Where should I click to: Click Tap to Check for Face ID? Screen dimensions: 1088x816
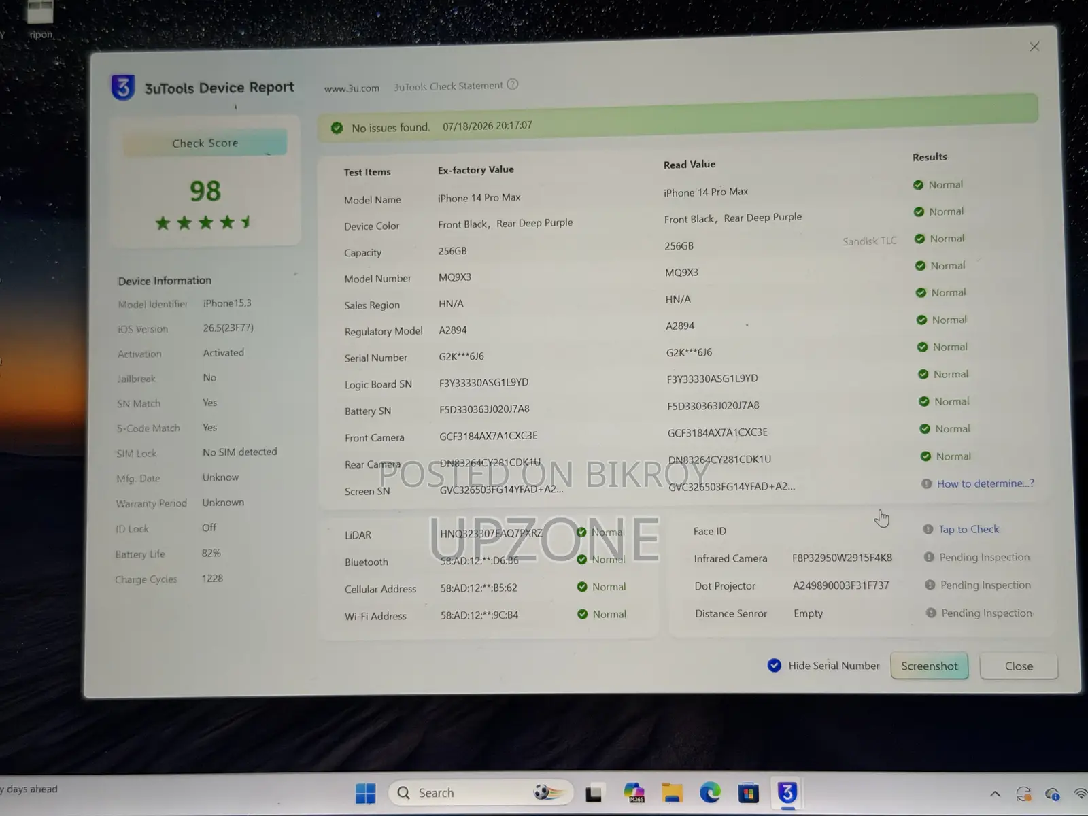[x=968, y=529]
